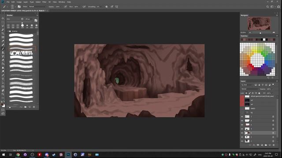This screenshot has width=282, height=158.
Task: Open the Edit menu
Action: 13,2
